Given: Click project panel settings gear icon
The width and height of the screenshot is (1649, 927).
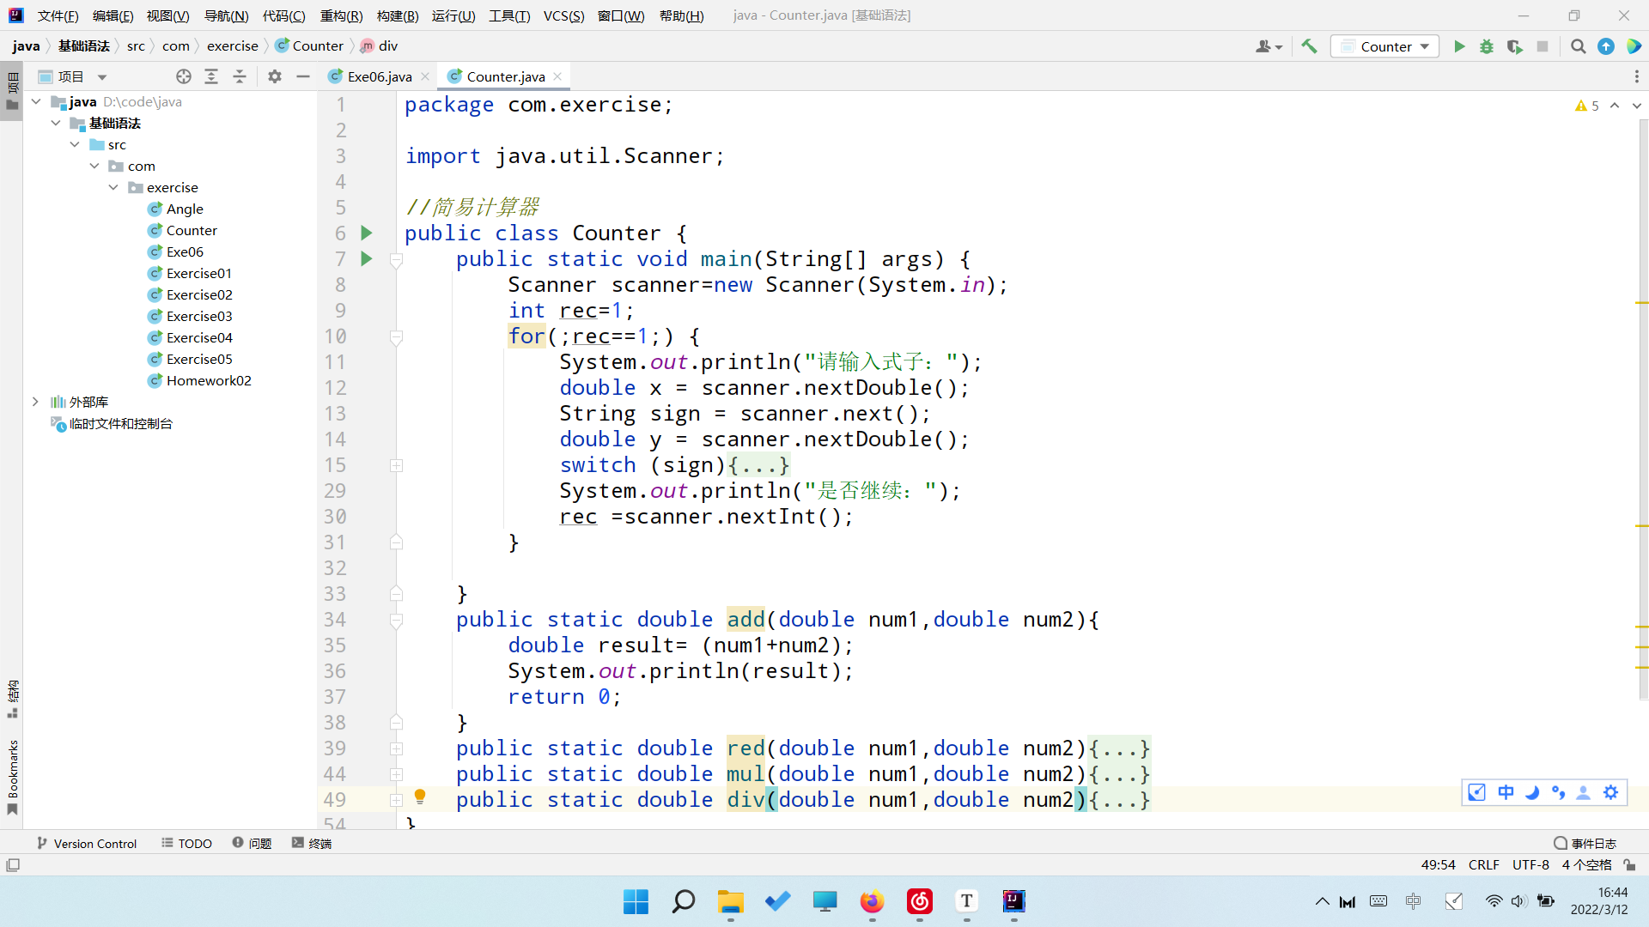Looking at the screenshot, I should [275, 76].
